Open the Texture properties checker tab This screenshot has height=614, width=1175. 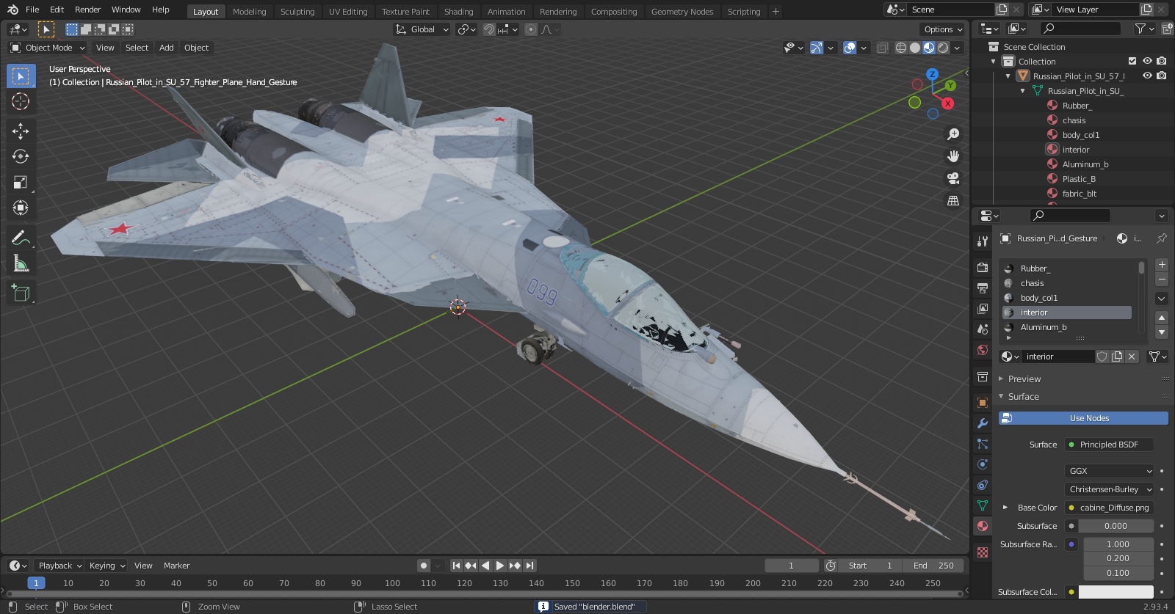[983, 552]
